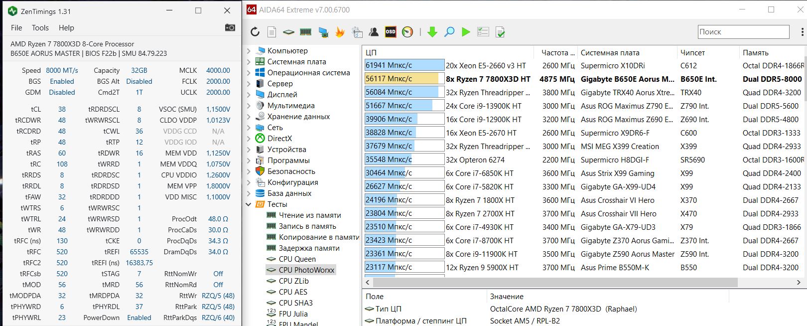This screenshot has height=326, width=807.
Task: Open the File menu in ZenTimings
Action: point(16,28)
